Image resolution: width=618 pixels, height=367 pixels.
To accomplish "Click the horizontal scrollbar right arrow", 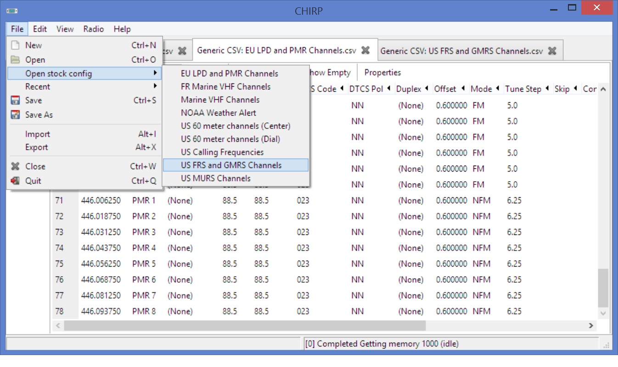I will pos(591,326).
